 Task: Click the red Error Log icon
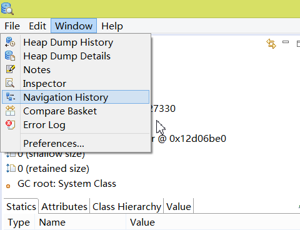pyautogui.click(x=10, y=124)
